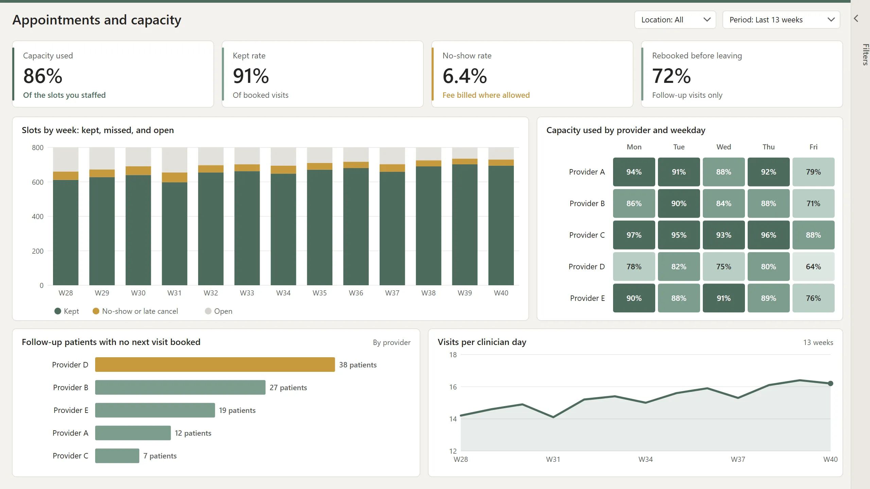The image size is (870, 489).
Task: Click the No-show or late cancel legend swatch
Action: click(96, 311)
